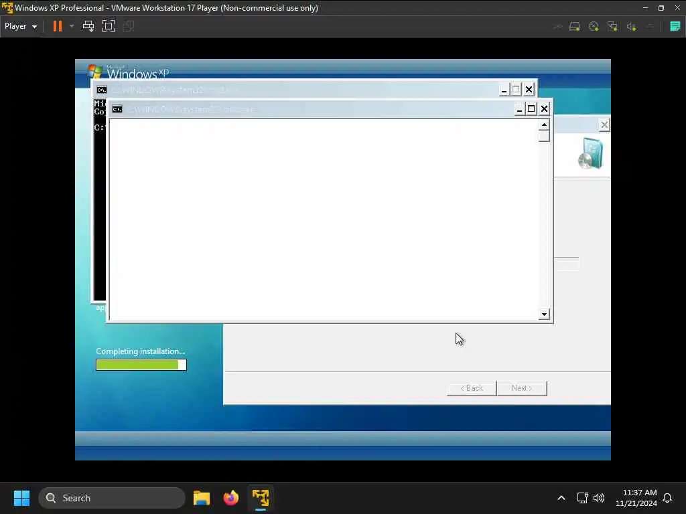
Task: Enter VMware full screen mode
Action: pos(109,26)
